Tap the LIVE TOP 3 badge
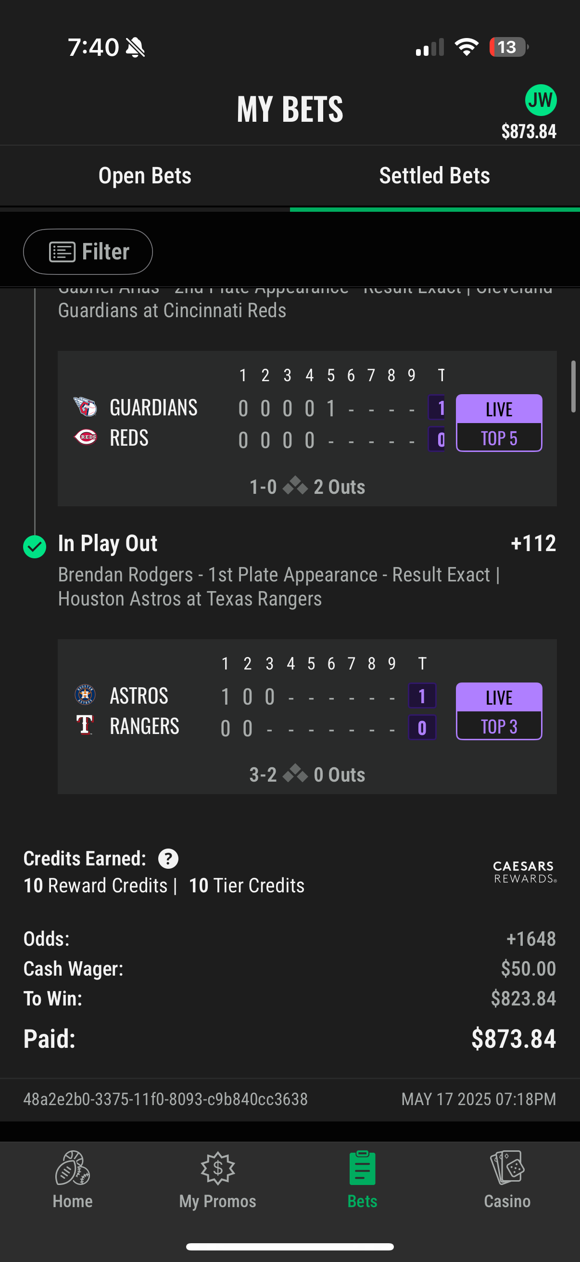 (499, 711)
